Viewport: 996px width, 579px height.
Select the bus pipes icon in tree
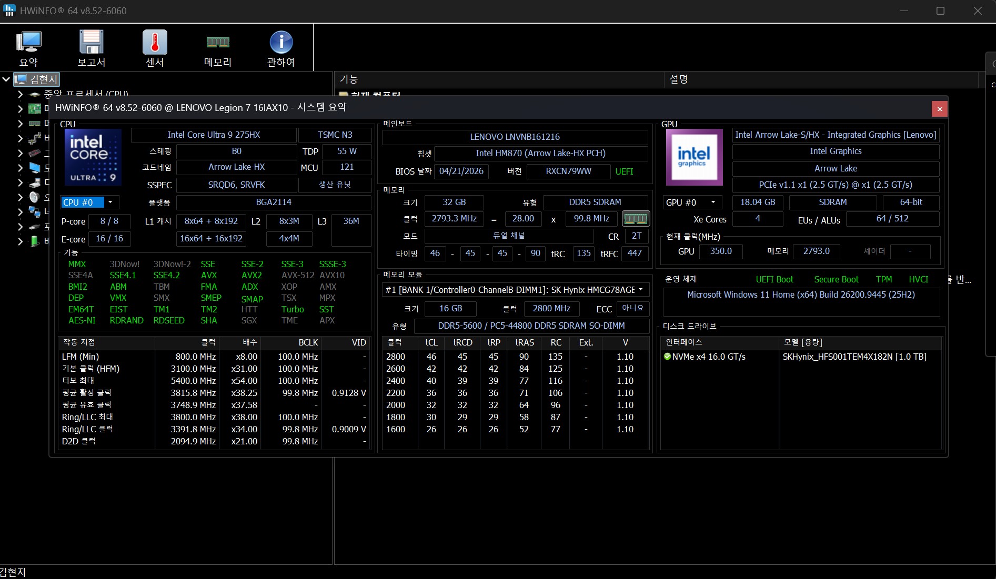click(35, 138)
